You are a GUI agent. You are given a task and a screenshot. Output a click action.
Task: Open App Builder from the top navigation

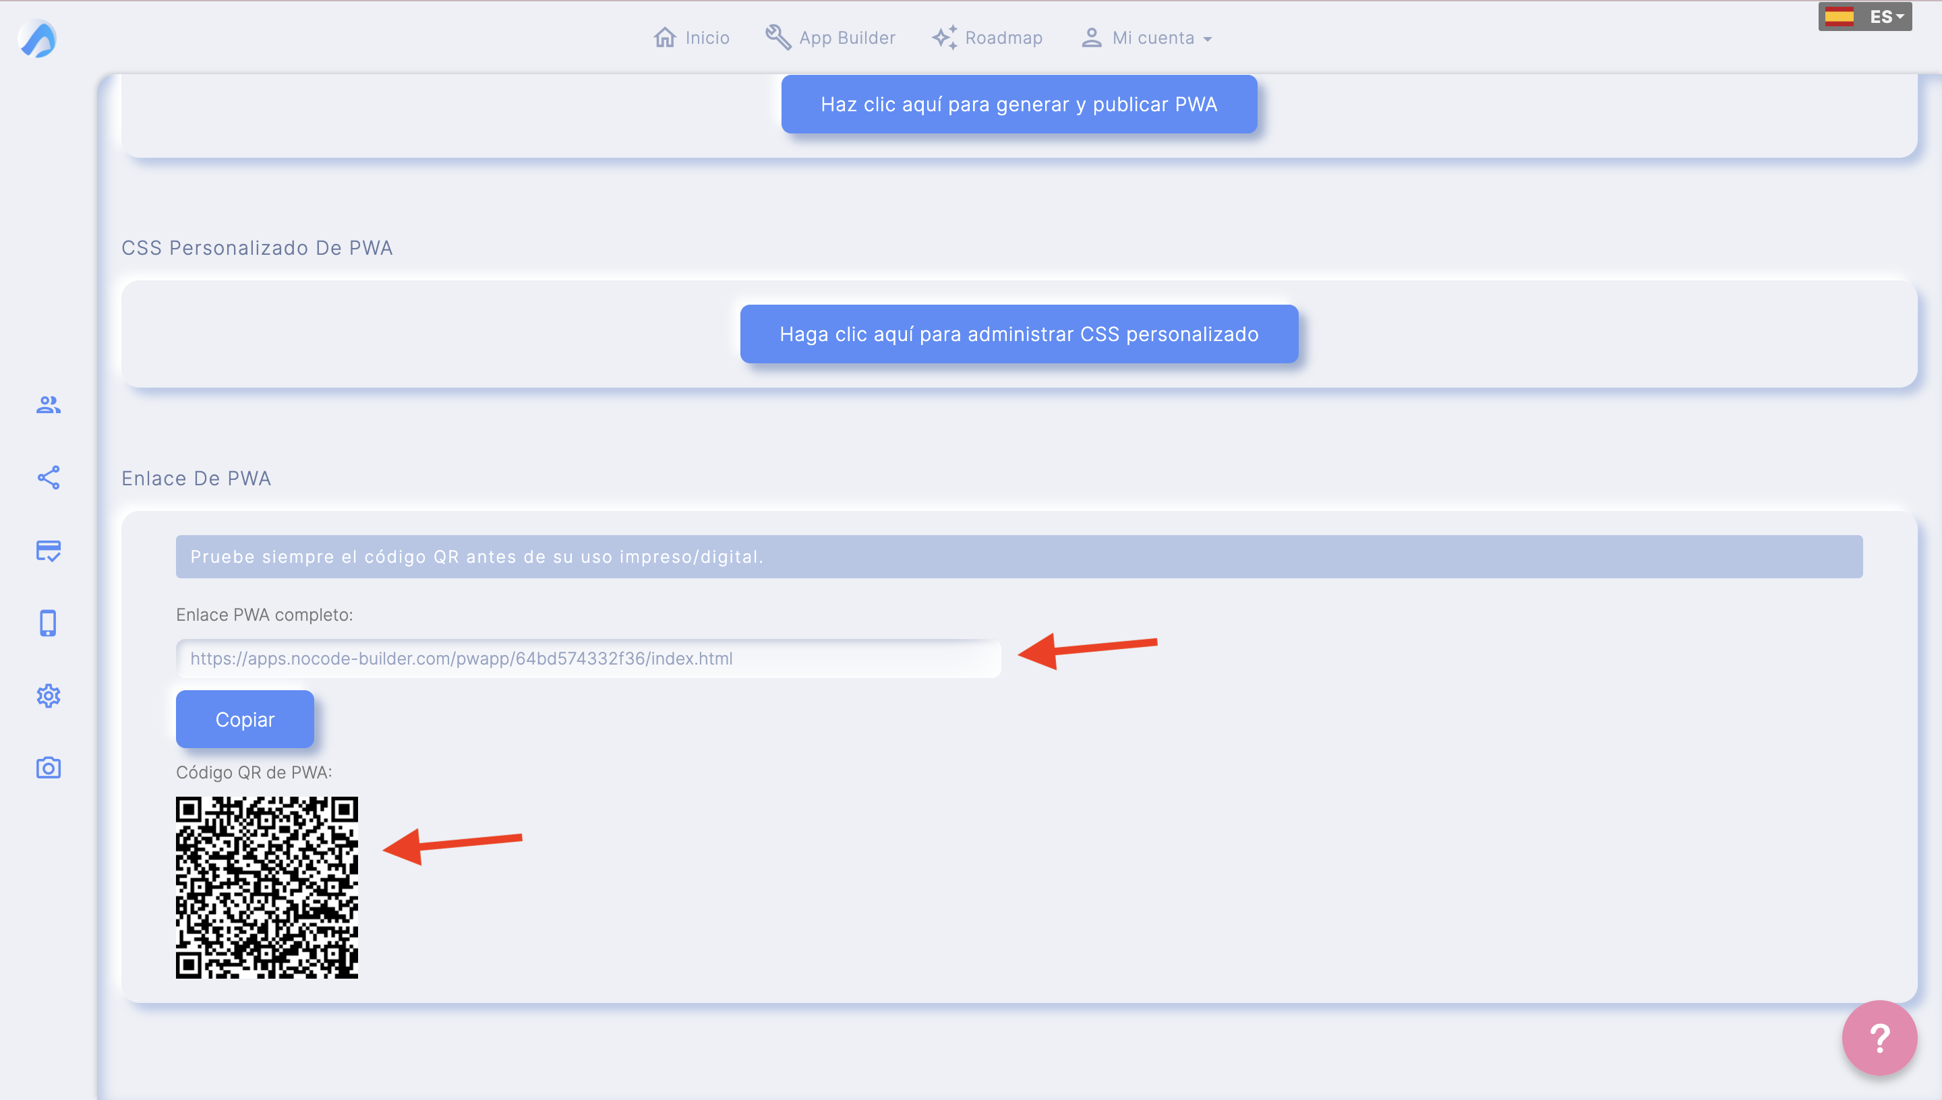click(x=831, y=38)
